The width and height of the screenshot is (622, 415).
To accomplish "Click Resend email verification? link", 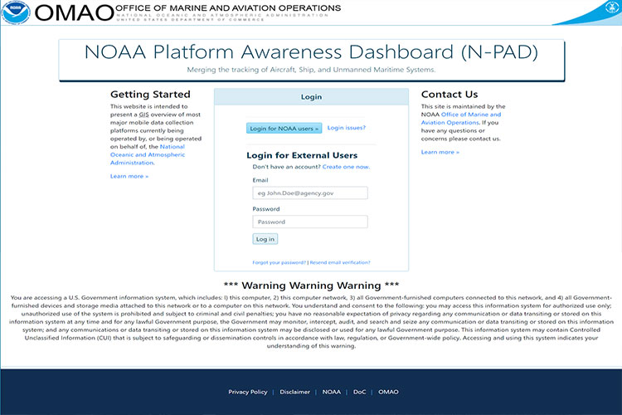I will click(x=340, y=261).
